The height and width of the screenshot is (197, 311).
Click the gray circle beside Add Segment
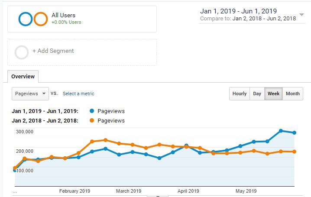coord(22,52)
